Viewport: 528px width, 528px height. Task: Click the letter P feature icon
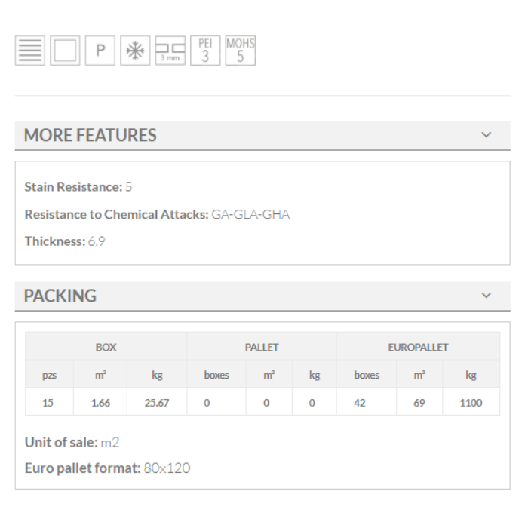(x=100, y=51)
